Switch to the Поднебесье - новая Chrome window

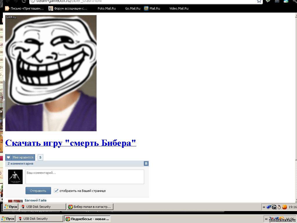coord(87,219)
